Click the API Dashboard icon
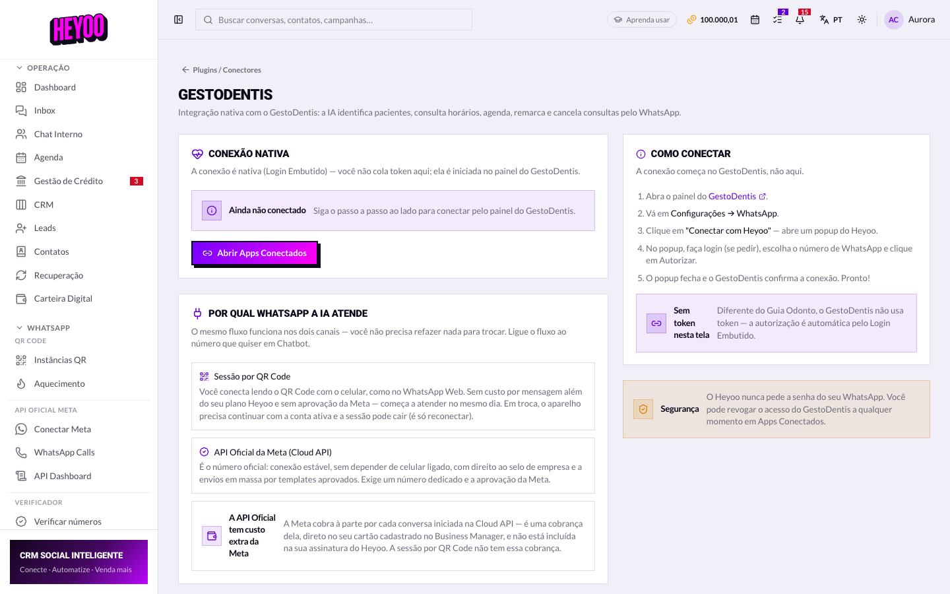950x594 pixels. point(21,476)
